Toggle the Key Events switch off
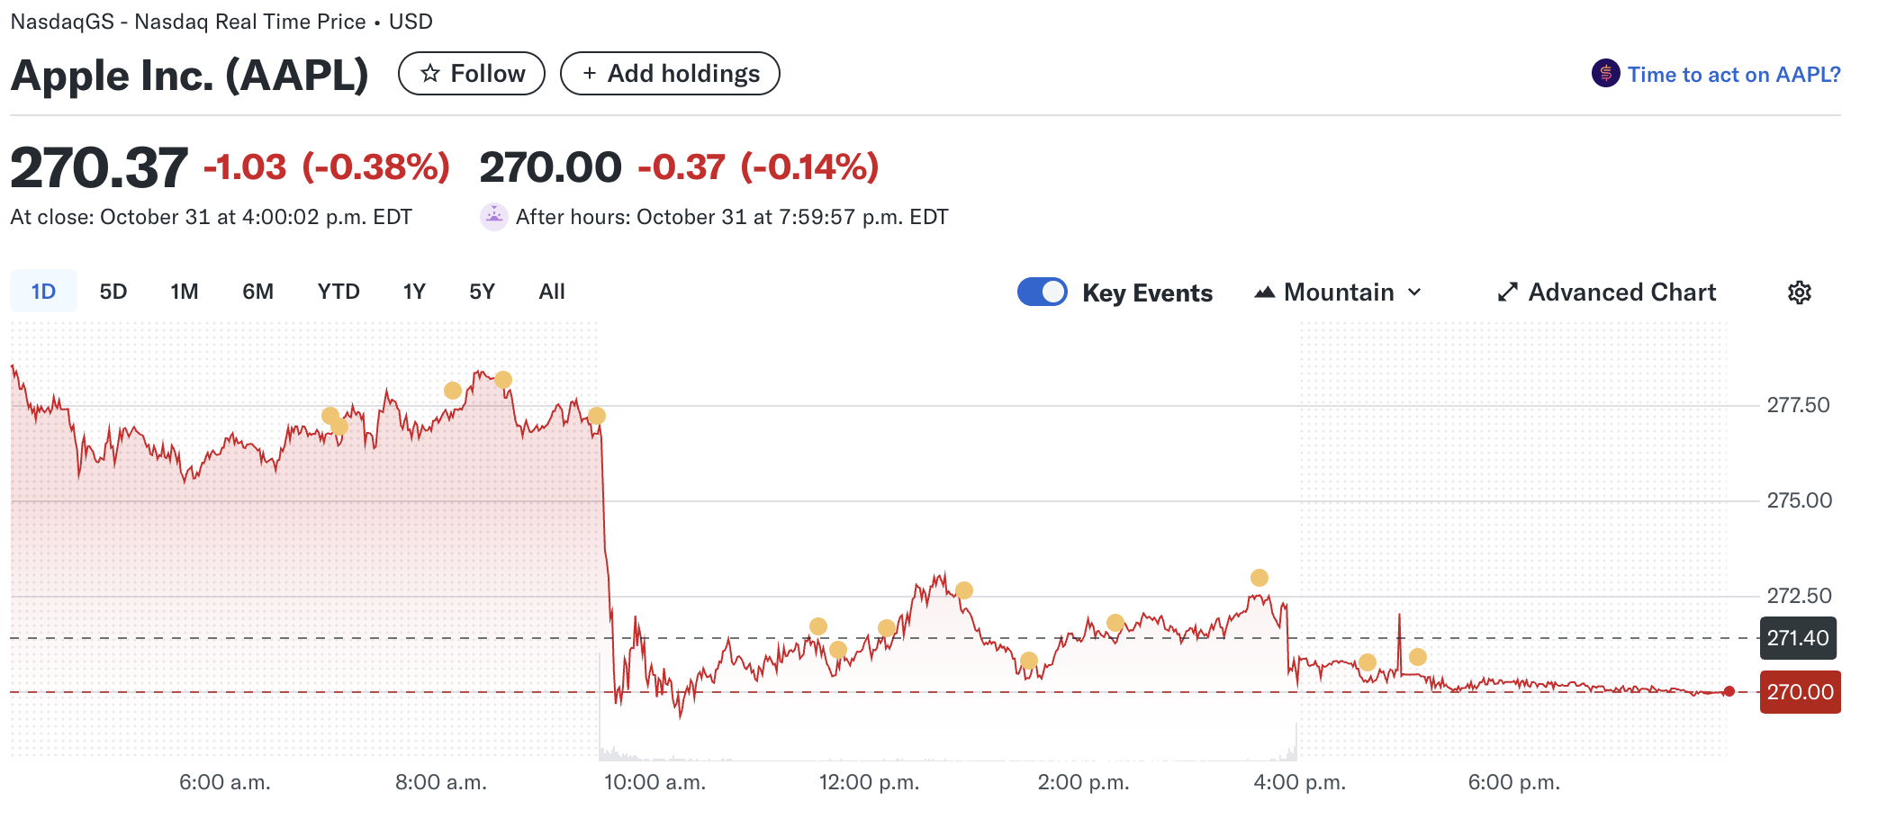 click(1042, 292)
